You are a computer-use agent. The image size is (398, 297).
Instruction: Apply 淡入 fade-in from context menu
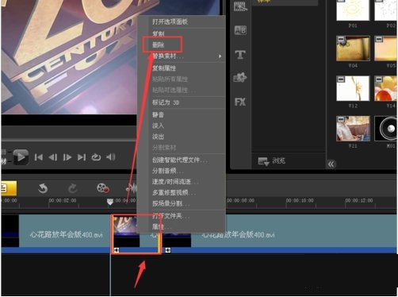click(x=158, y=125)
